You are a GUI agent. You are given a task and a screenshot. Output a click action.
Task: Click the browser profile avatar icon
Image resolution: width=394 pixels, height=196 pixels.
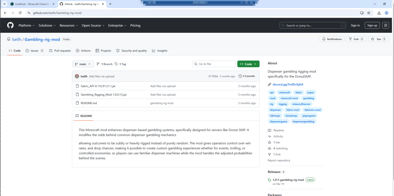(x=386, y=13)
